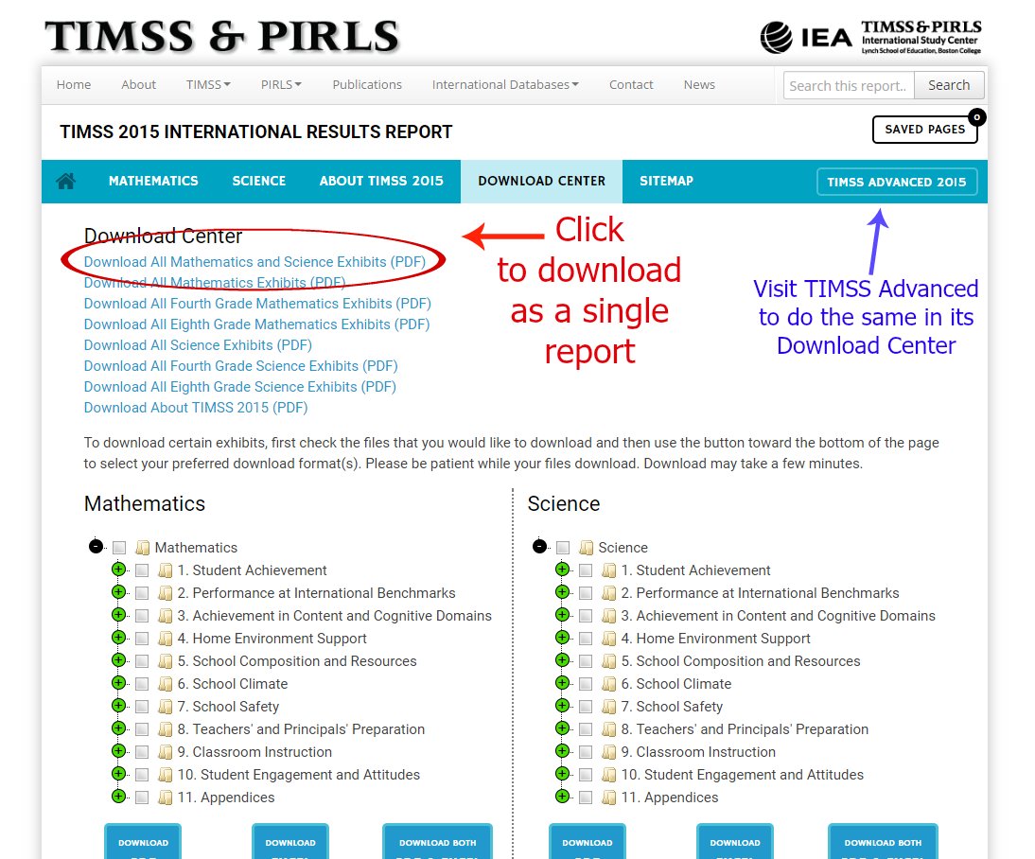
Task: Select Publications in the top menu
Action: 367,84
